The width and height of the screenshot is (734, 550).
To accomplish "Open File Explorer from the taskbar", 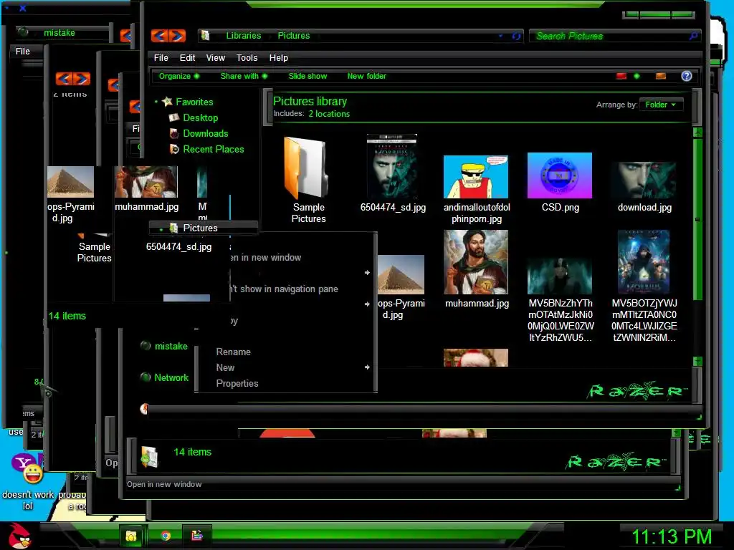I will [132, 536].
